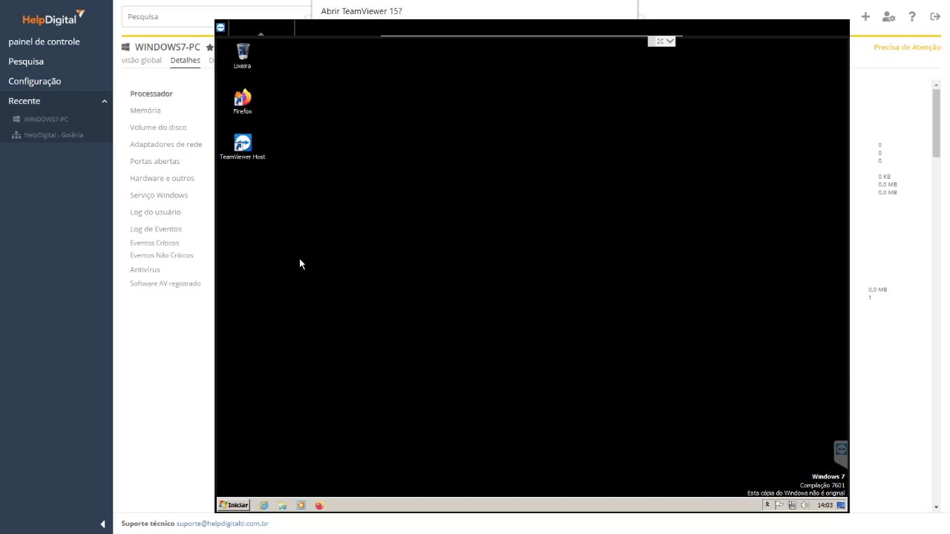Viewport: 950px width, 534px height.
Task: Select Portas abertas entry
Action: point(154,161)
